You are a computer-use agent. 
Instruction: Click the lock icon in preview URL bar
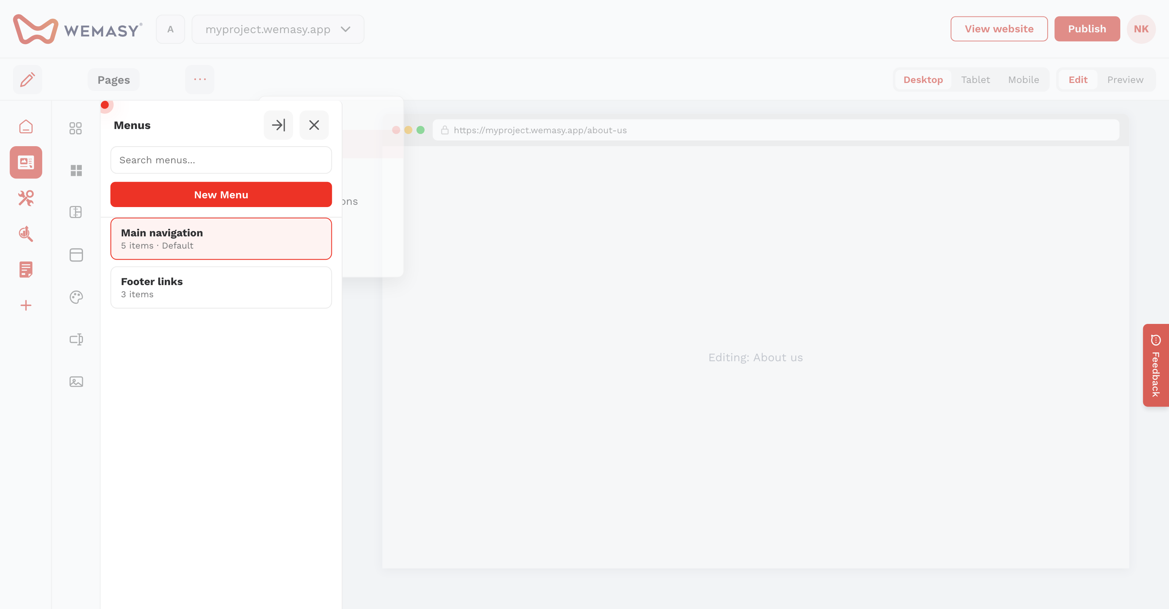click(444, 130)
